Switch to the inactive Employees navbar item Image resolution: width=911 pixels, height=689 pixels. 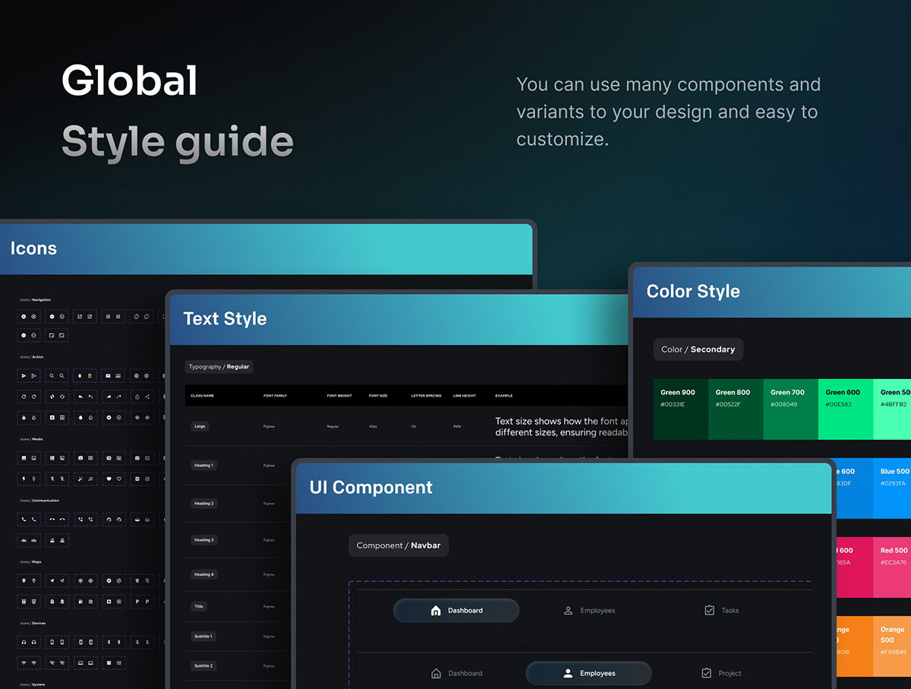click(589, 610)
